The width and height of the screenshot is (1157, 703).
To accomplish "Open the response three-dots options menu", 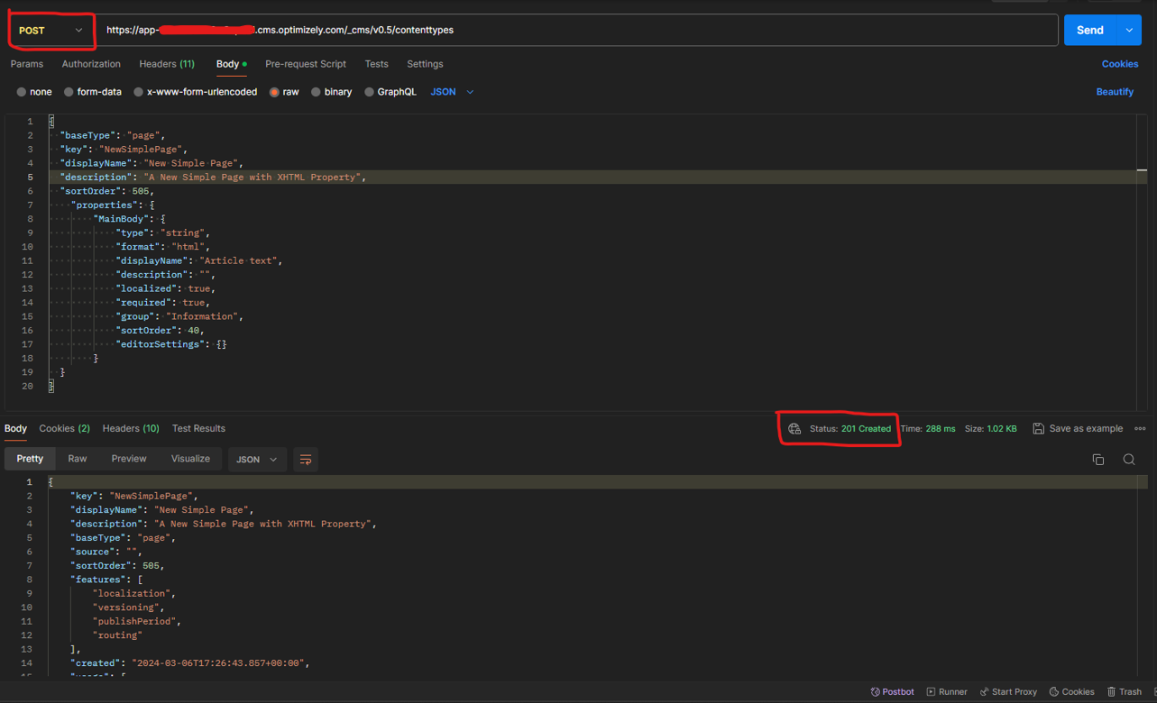I will 1140,429.
